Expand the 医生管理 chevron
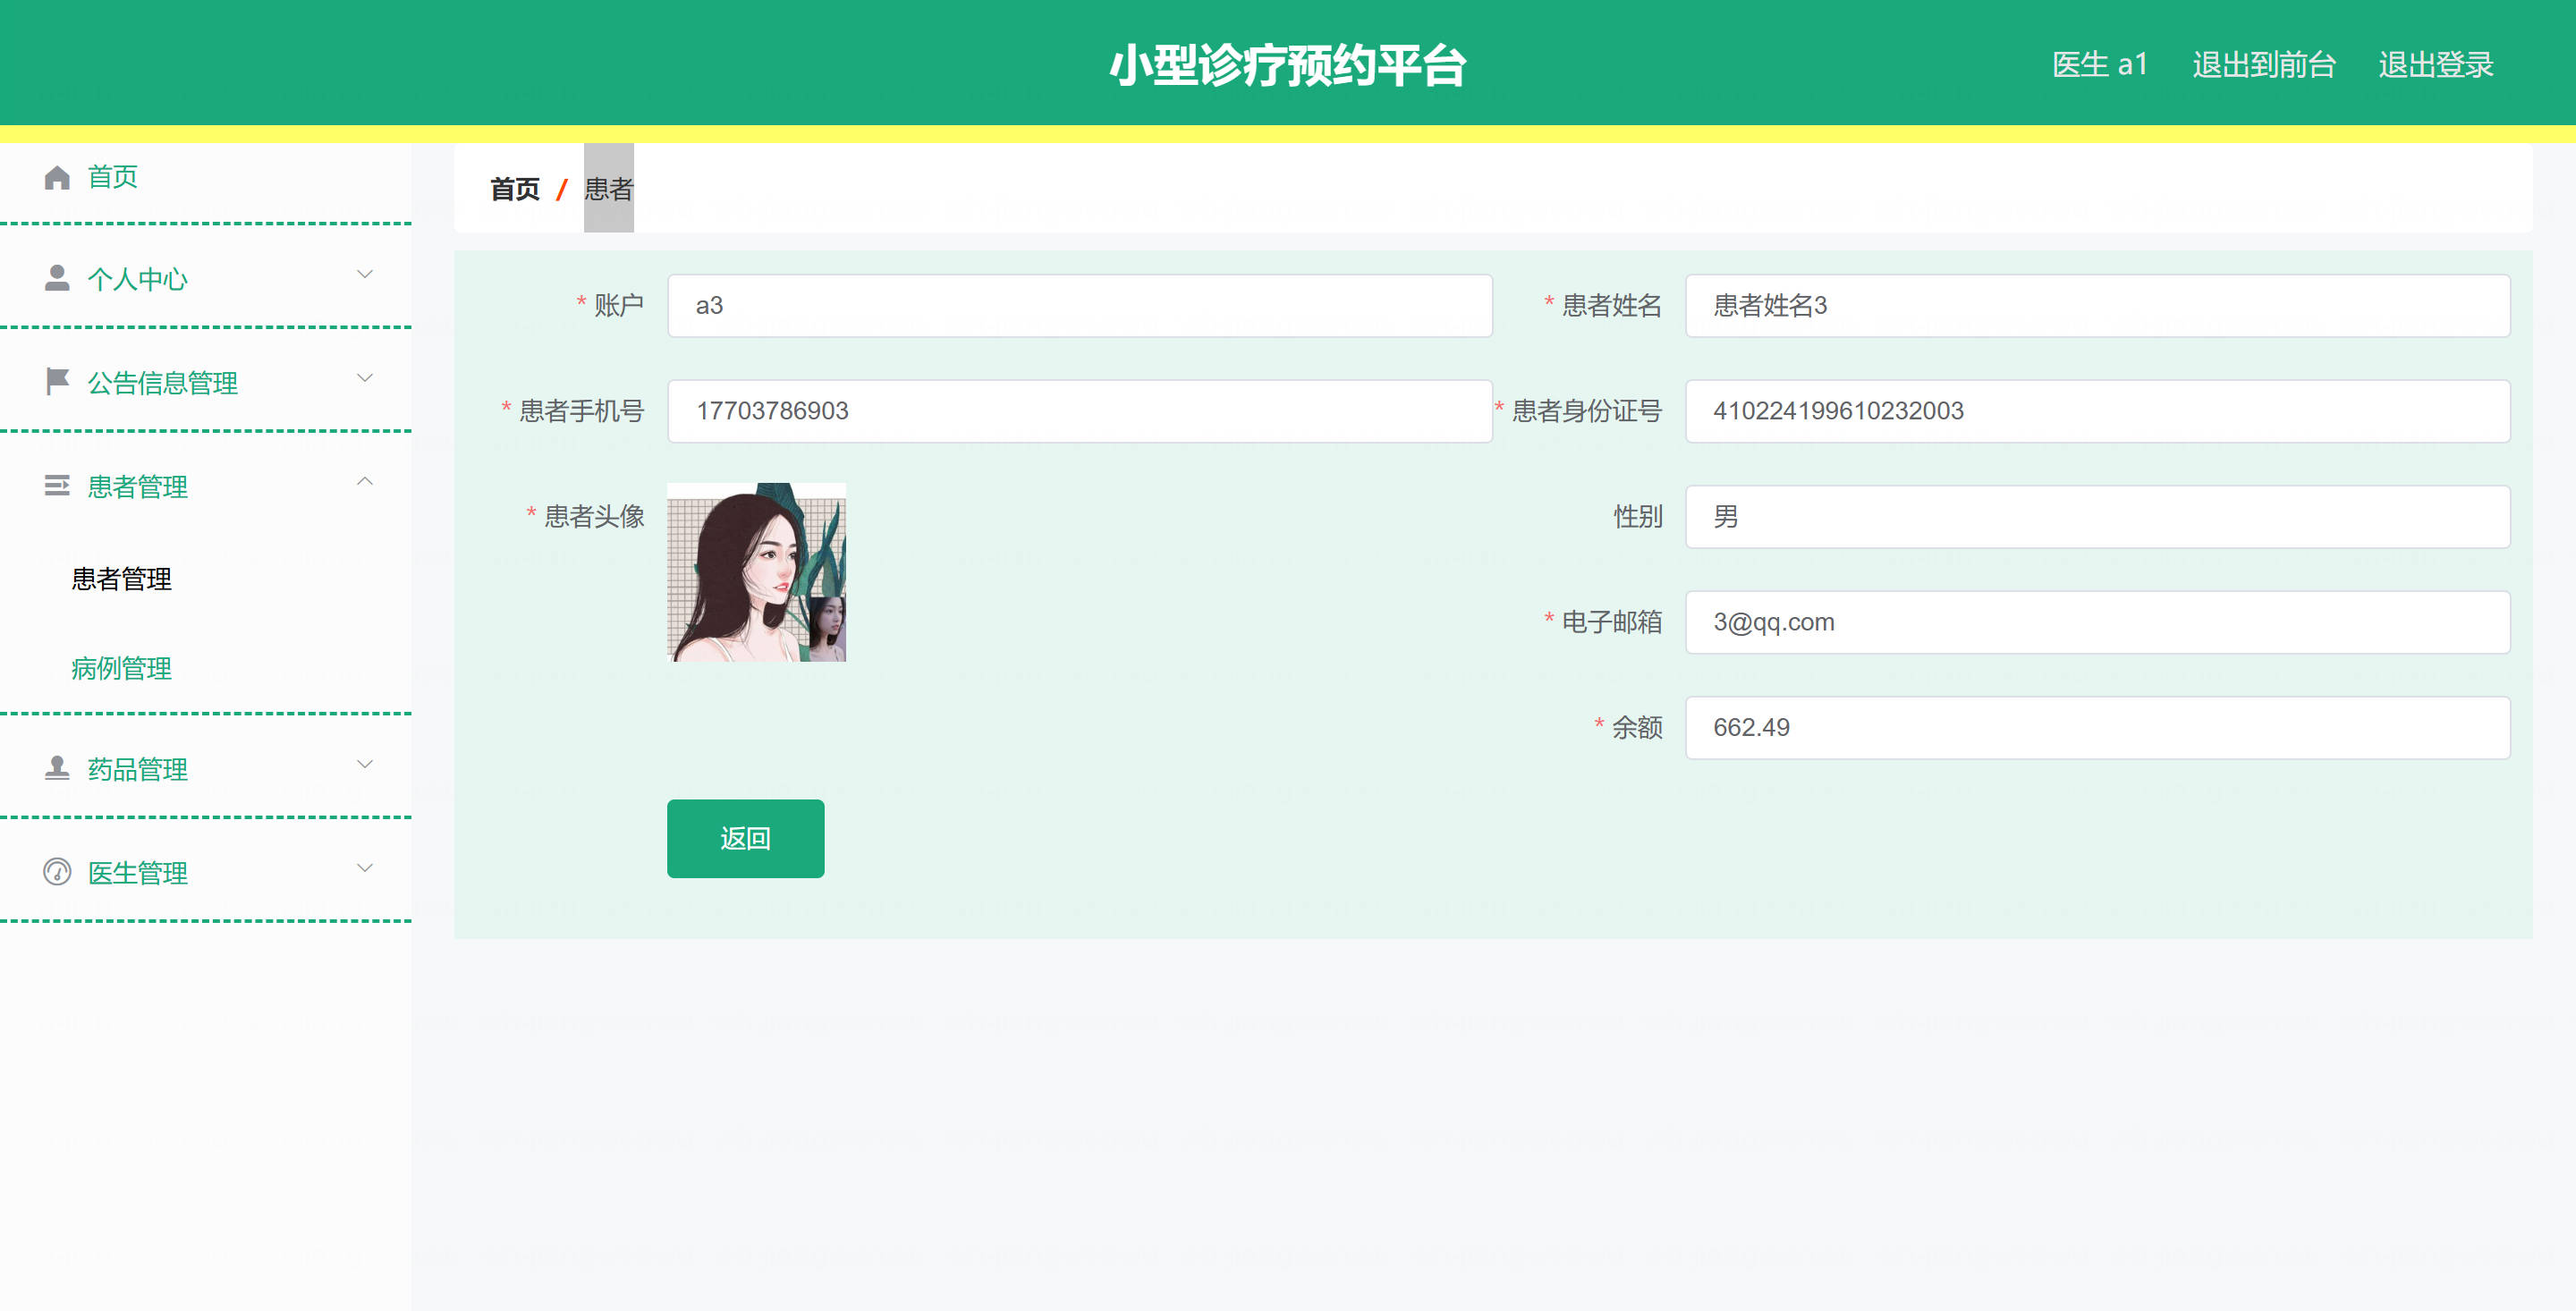 [x=365, y=868]
